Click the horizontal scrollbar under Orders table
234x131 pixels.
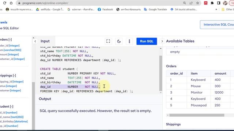197,115
